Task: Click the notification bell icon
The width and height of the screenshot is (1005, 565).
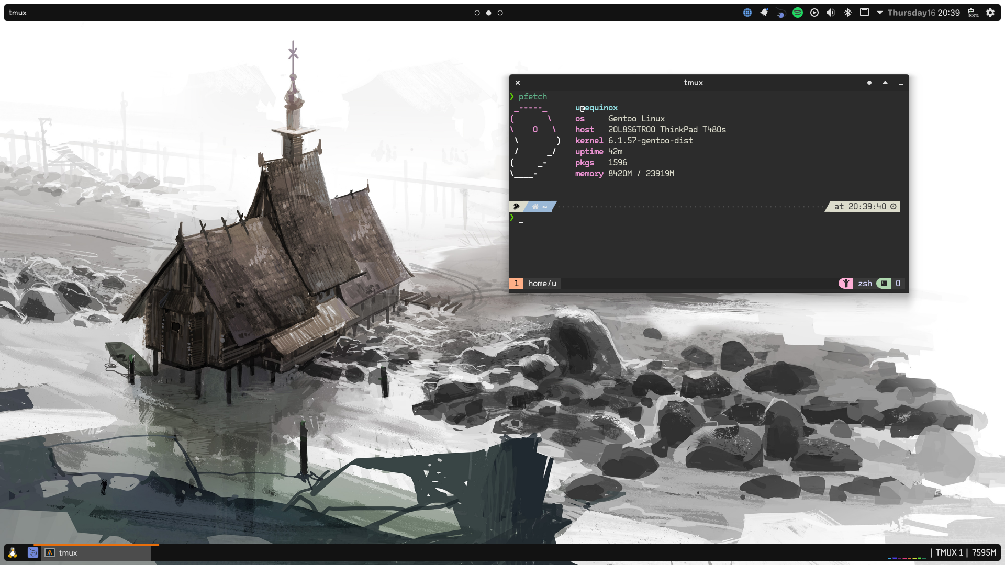Action: (x=764, y=13)
